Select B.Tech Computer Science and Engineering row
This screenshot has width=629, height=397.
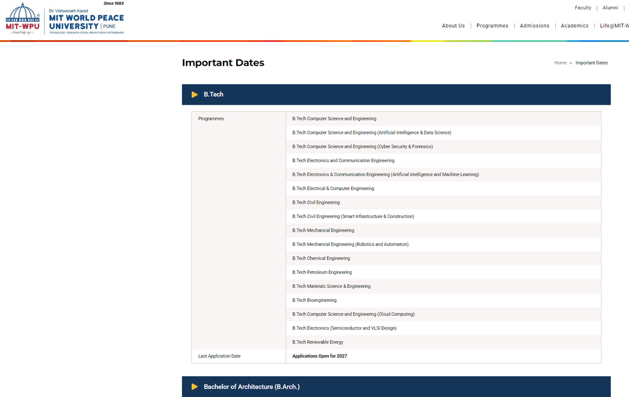(444, 119)
